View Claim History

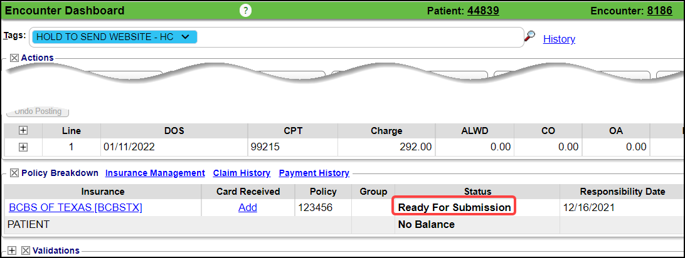[x=242, y=173]
